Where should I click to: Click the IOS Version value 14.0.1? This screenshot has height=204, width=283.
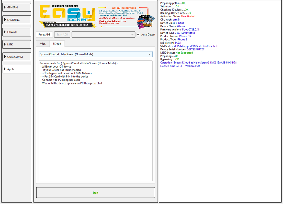tap(178, 43)
